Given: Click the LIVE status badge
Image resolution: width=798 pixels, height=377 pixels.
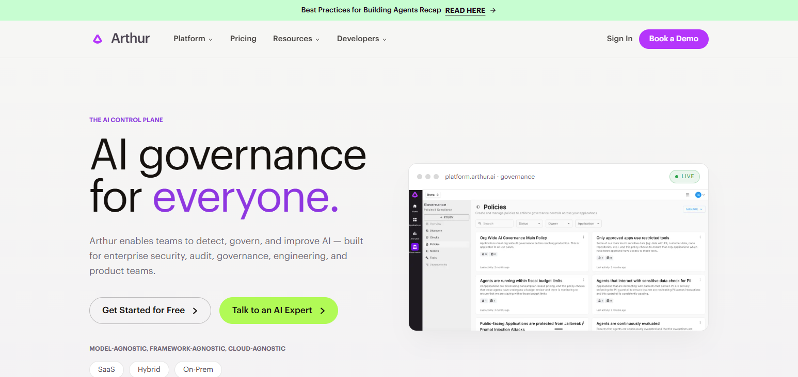Looking at the screenshot, I should (684, 176).
